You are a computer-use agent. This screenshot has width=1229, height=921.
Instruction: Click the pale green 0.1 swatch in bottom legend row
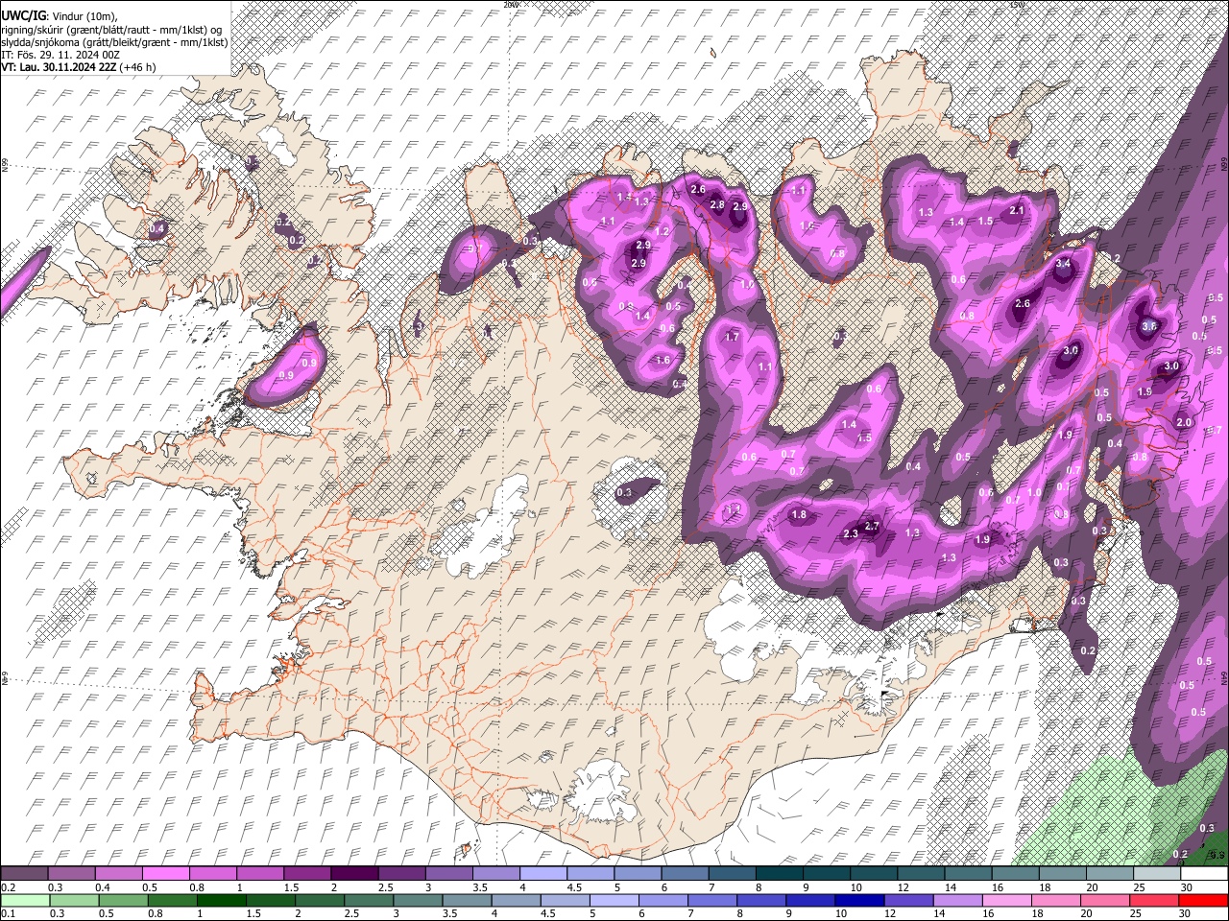[x=25, y=900]
